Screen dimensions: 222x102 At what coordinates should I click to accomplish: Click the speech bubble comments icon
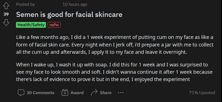click(21, 93)
